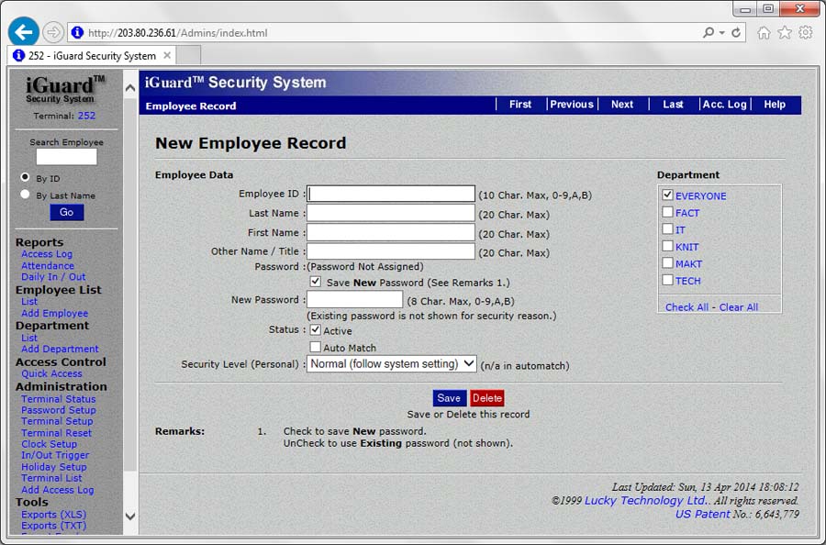Go to the Previous employee record
This screenshot has width=826, height=545.
click(572, 105)
